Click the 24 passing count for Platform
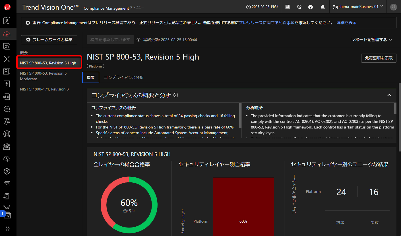 click(x=341, y=192)
